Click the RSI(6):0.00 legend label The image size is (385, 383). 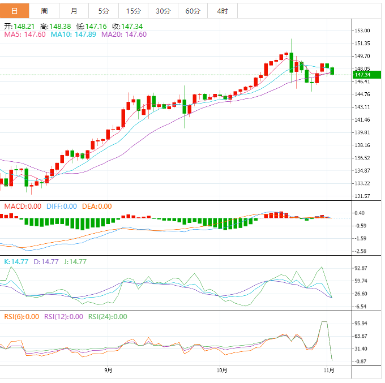22,317
